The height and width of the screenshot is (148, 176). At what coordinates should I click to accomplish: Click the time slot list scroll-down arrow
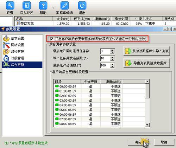147,125
